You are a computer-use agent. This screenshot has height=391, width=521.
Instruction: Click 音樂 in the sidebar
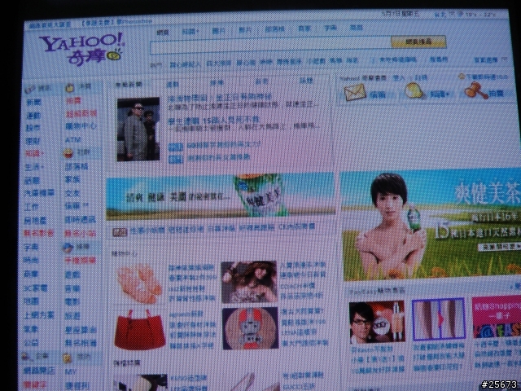tap(72, 288)
